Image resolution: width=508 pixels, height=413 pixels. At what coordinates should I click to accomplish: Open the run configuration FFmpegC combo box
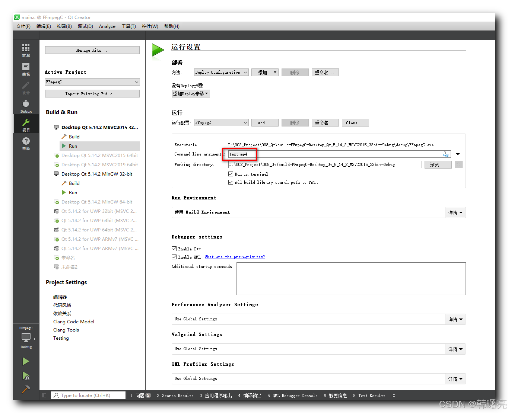click(x=221, y=122)
